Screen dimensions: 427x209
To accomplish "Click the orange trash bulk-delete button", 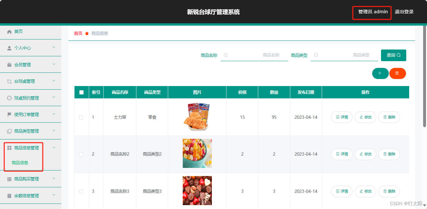I will [398, 73].
